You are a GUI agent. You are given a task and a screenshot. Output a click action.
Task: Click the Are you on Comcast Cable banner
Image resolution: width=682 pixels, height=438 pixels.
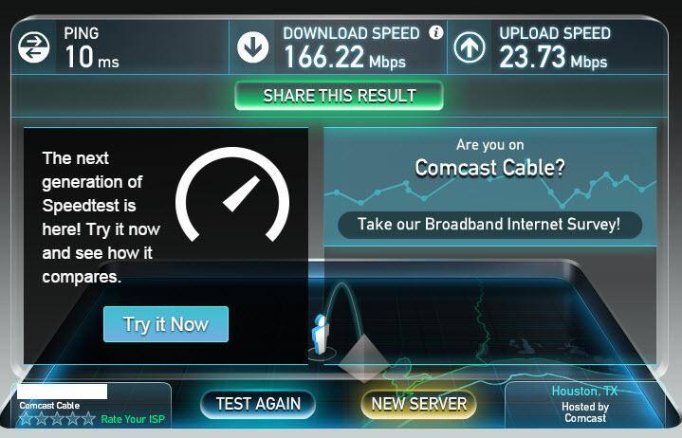[x=489, y=158]
